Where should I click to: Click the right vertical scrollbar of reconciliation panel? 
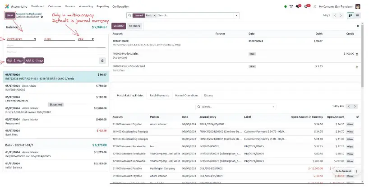click(362, 56)
